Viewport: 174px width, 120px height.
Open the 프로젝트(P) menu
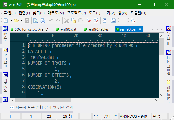coord(76,13)
